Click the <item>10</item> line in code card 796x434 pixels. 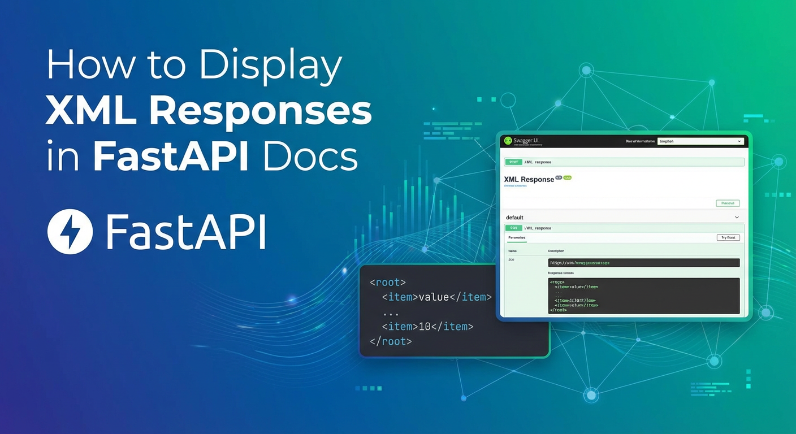pyautogui.click(x=427, y=327)
